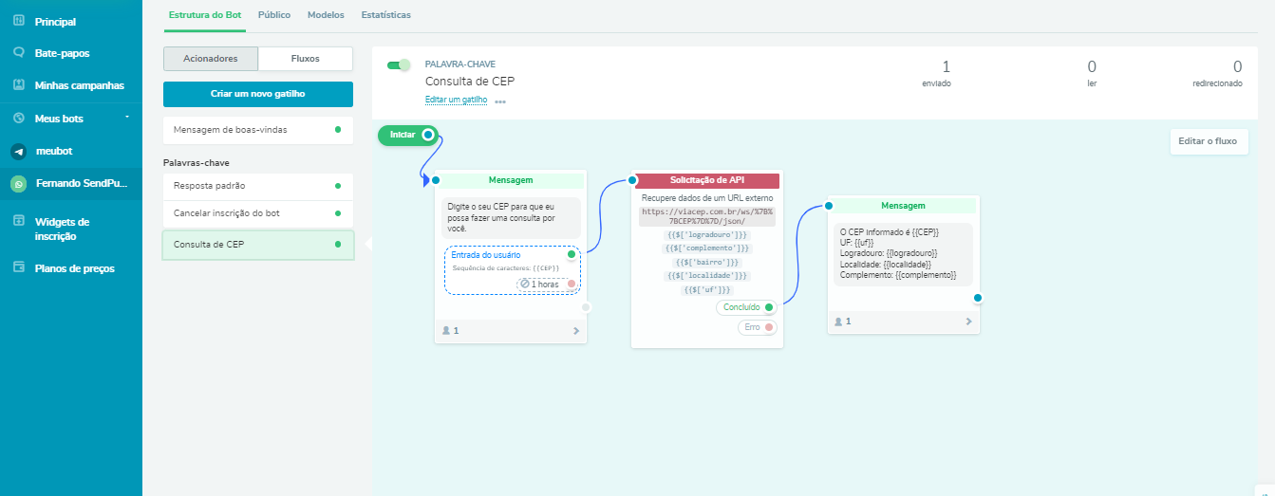
Task: Expand first Mensagem block stats arrow
Action: point(575,331)
